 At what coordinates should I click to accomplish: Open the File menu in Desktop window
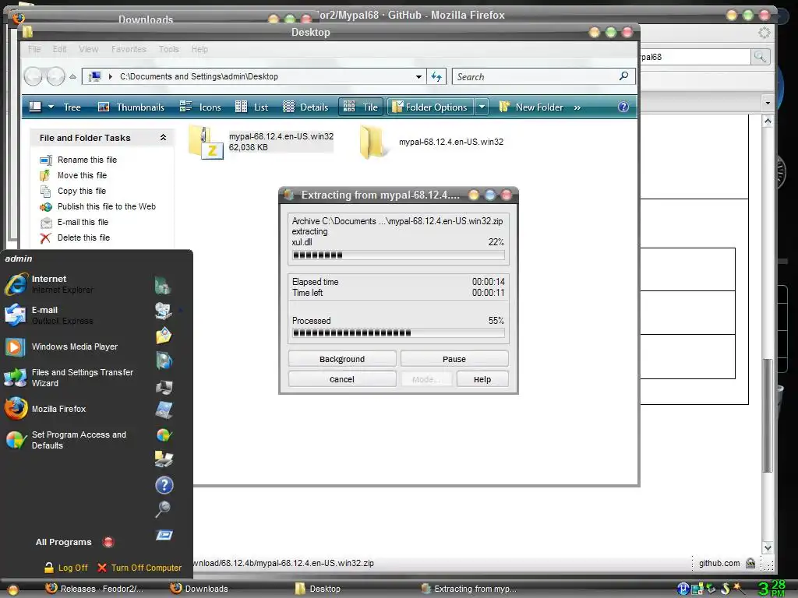(34, 49)
